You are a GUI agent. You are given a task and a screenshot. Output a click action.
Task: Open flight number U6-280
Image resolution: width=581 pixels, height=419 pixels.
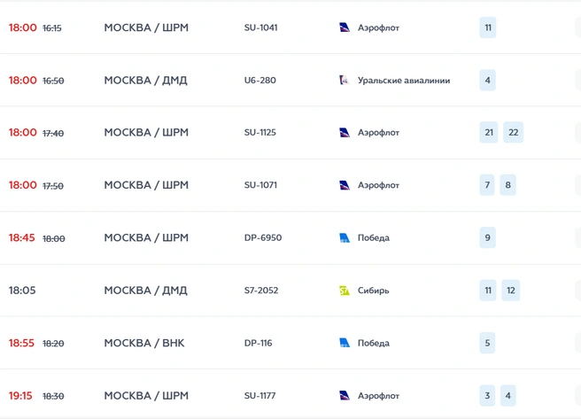coord(260,80)
